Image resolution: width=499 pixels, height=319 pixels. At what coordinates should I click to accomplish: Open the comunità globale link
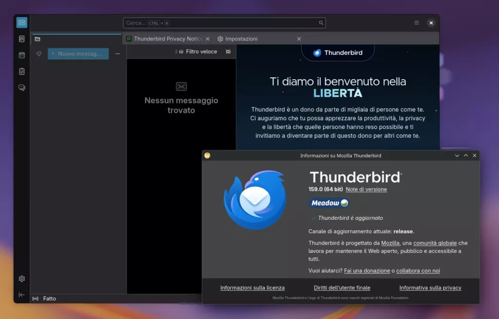tap(435, 243)
